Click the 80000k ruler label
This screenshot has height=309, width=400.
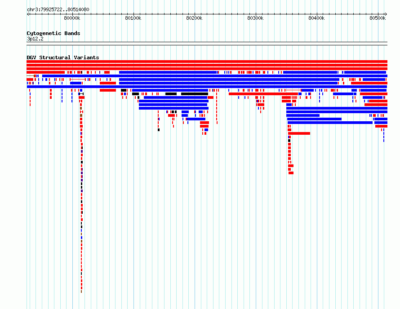tap(72, 18)
